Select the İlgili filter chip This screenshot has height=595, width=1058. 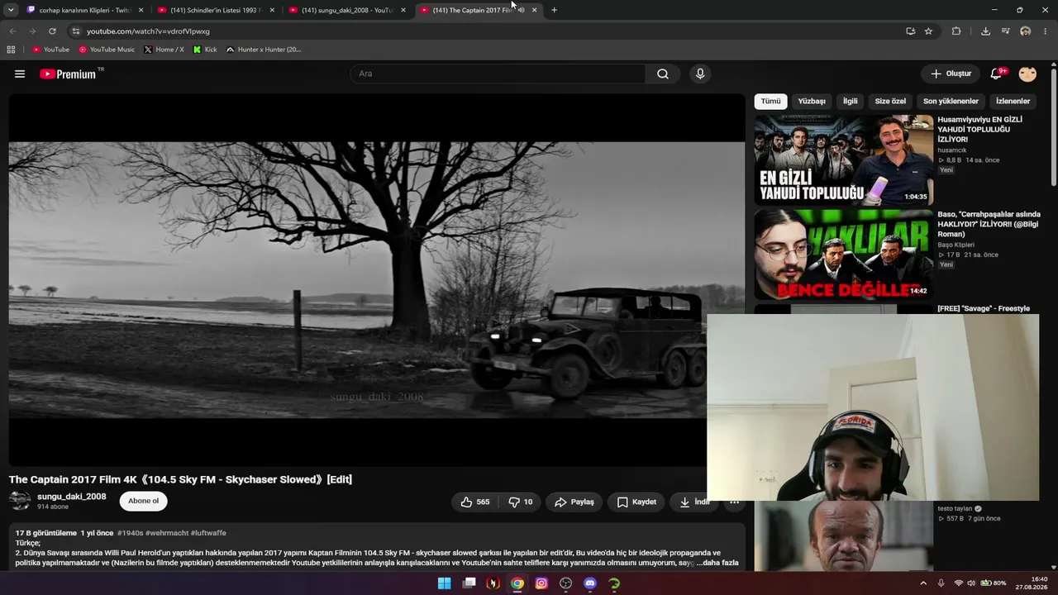pos(850,101)
